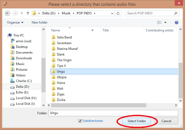This screenshot has width=185, height=130.
Task: Open Pictures in the navigation pane
Action: coord(19,70)
